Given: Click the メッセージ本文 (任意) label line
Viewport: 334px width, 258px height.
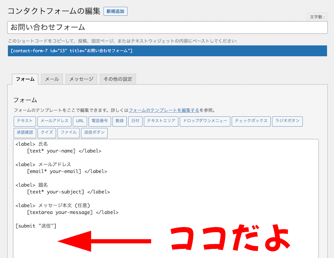Looking at the screenshot, I should (x=53, y=206).
